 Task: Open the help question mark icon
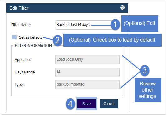pos(122,7)
